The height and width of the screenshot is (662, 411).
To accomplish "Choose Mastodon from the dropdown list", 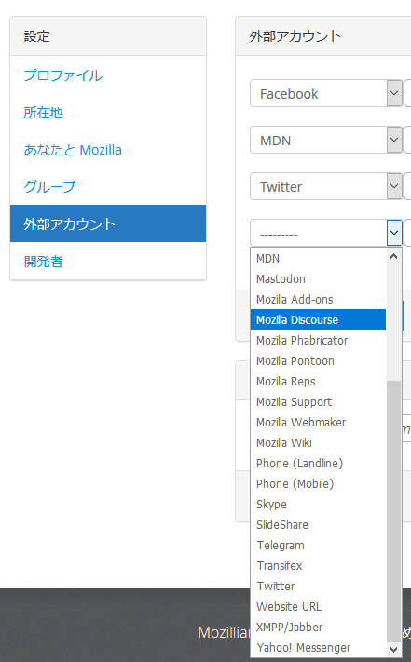I will 318,278.
